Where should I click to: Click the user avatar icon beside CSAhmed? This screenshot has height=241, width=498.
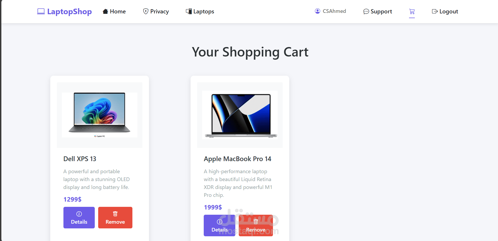[x=317, y=11]
